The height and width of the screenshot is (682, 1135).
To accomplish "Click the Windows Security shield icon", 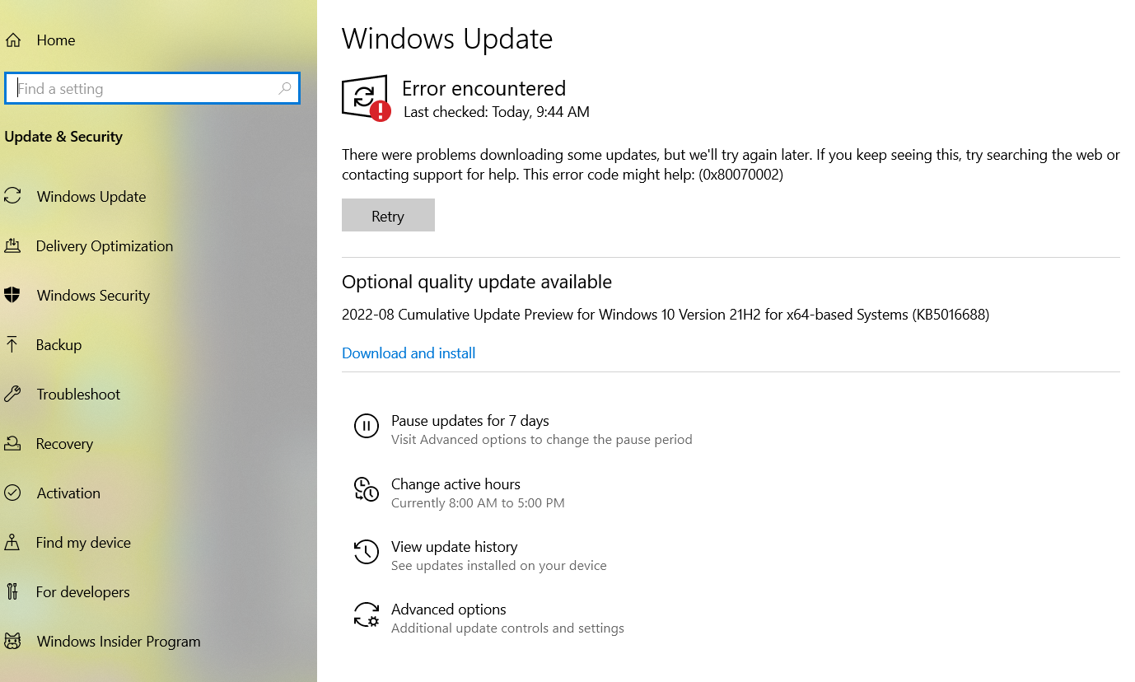I will [12, 295].
